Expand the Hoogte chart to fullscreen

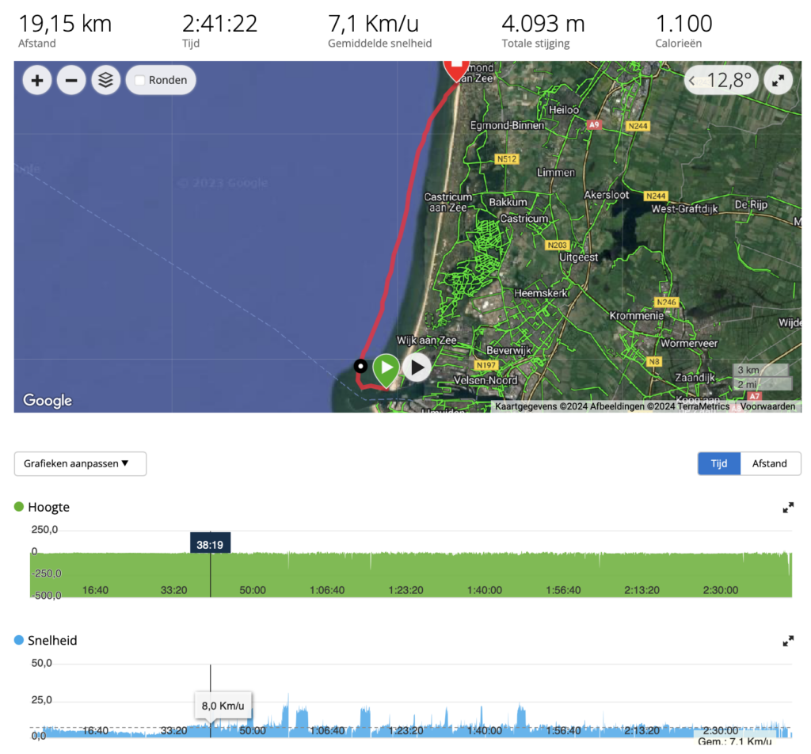tap(788, 508)
